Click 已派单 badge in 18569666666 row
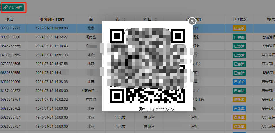The image size is (275, 133). [x=239, y=82]
